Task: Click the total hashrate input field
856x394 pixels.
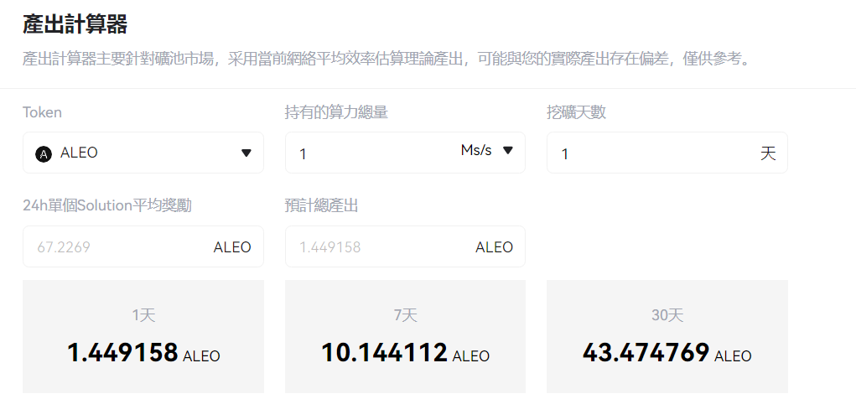Action: tap(369, 153)
